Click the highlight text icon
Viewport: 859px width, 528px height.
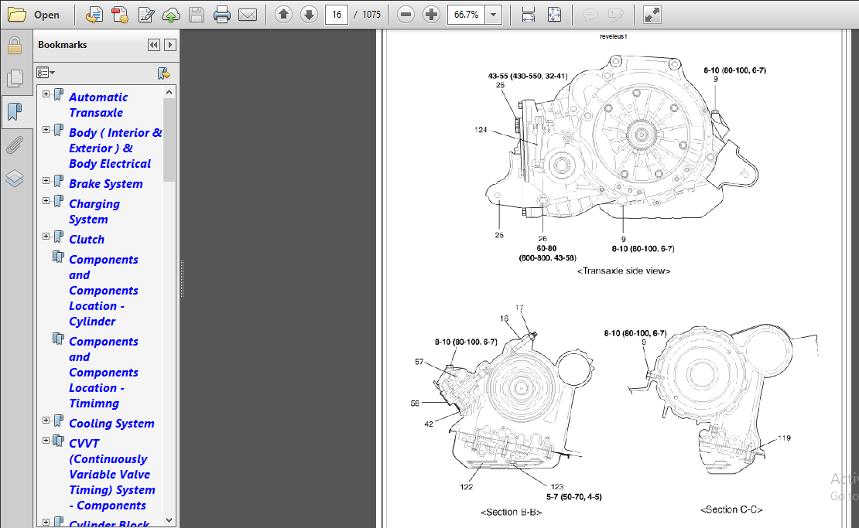[616, 15]
